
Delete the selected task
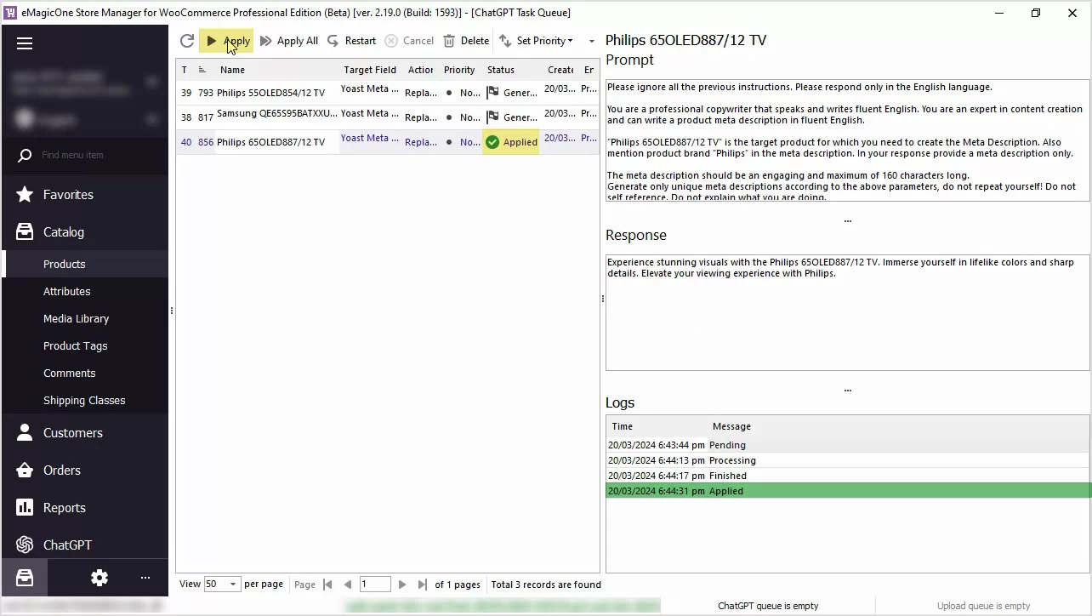(x=466, y=41)
